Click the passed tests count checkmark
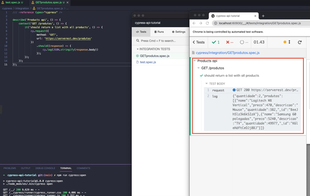Image resolution: width=310 pixels, height=196 pixels. pyautogui.click(x=216, y=42)
